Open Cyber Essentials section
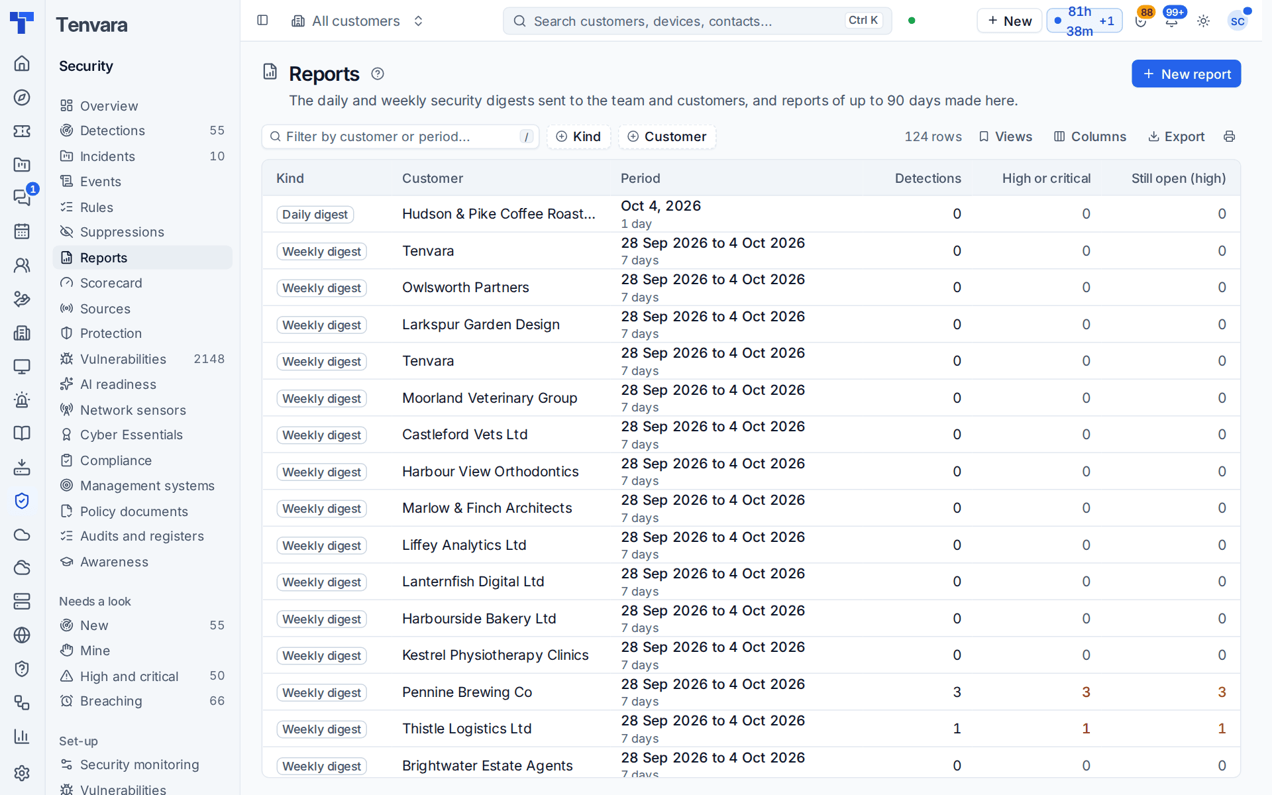Screen dimensions: 1272x795 [142, 435]
